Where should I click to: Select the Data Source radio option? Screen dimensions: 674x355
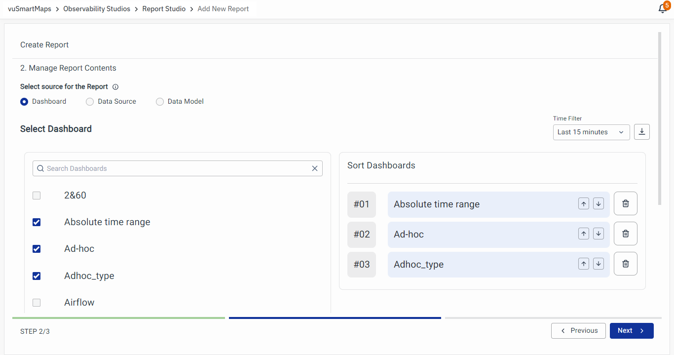coord(90,102)
